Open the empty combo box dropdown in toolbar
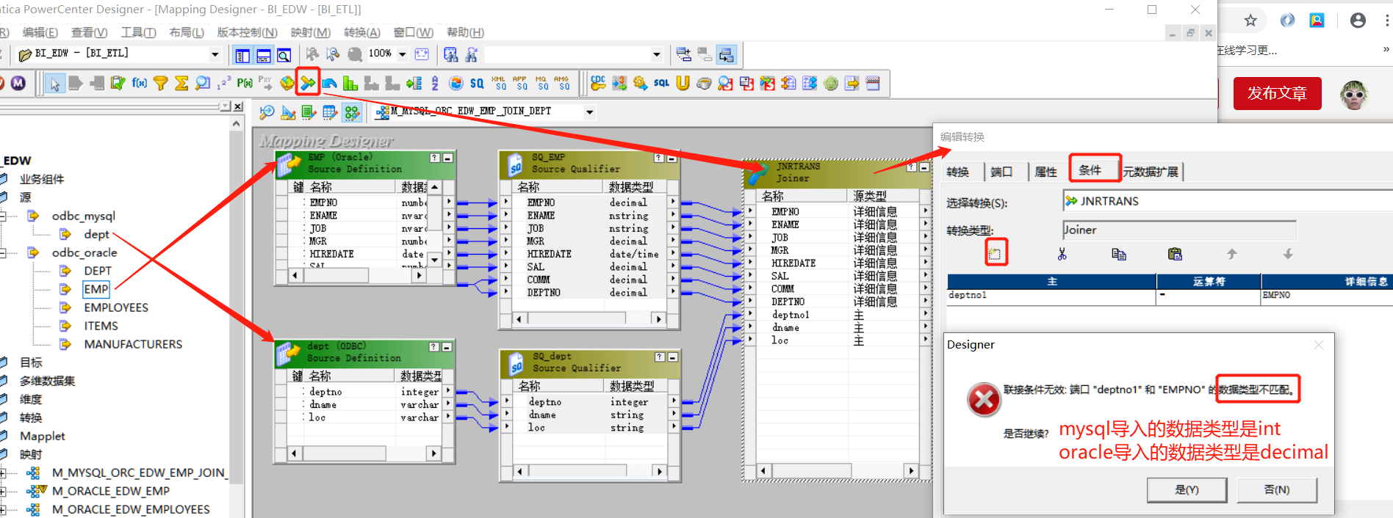 coord(656,54)
